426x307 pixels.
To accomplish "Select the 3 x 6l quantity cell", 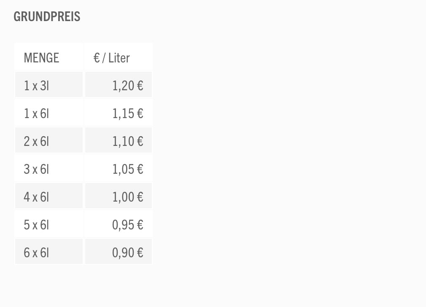I will coord(36,169).
